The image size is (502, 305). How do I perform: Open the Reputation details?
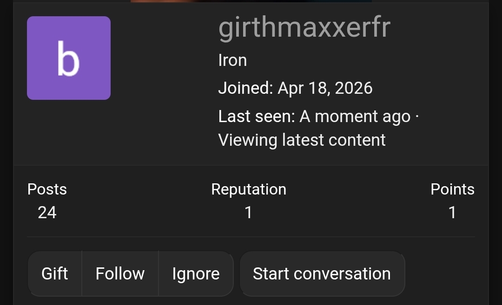(249, 212)
